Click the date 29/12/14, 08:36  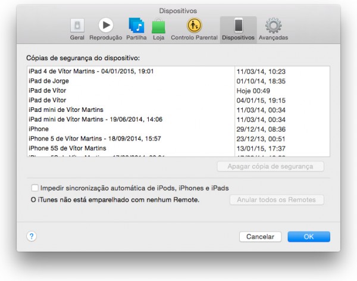point(261,129)
